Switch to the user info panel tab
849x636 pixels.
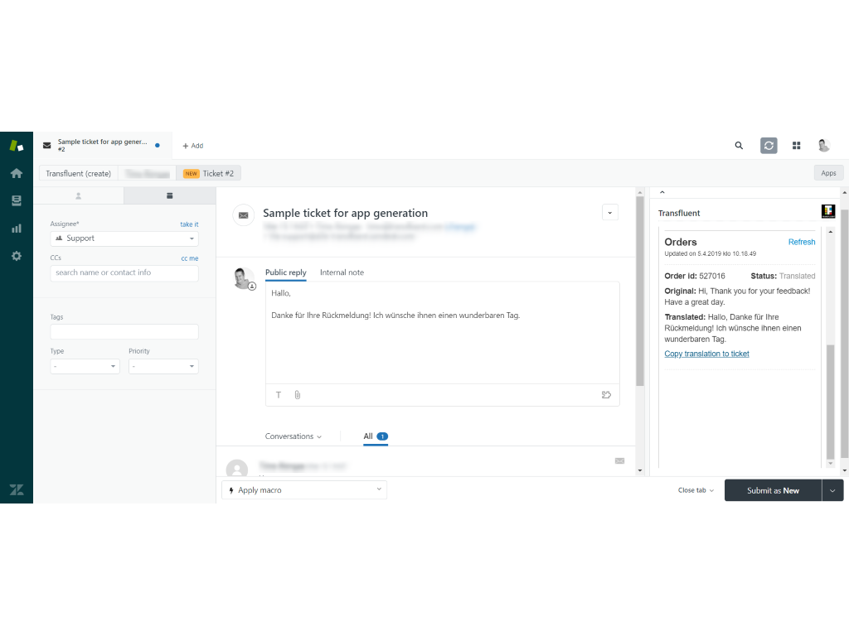click(x=79, y=196)
